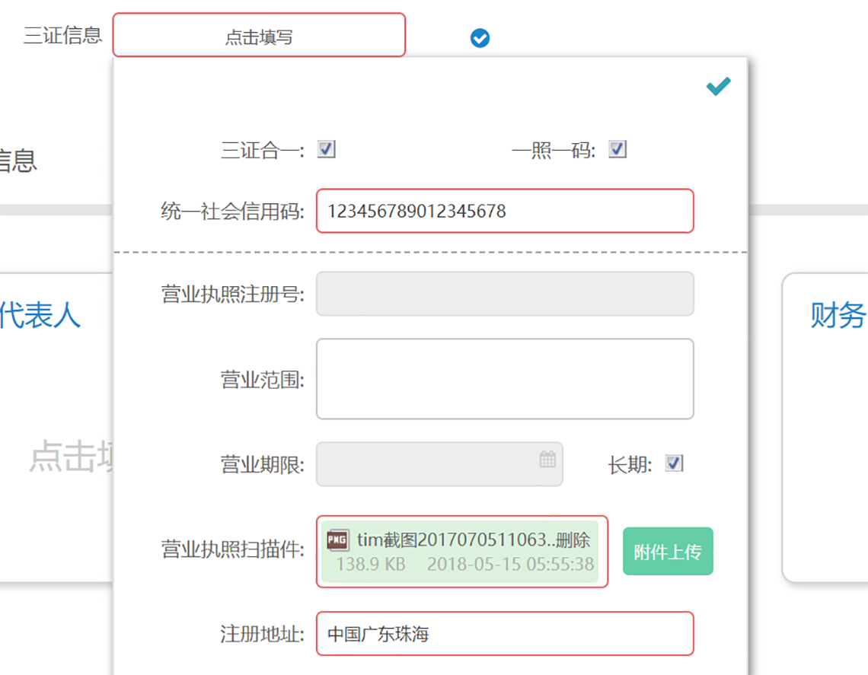Image resolution: width=868 pixels, height=675 pixels.
Task: Open the 三证信息 点击填写 field
Action: click(259, 35)
